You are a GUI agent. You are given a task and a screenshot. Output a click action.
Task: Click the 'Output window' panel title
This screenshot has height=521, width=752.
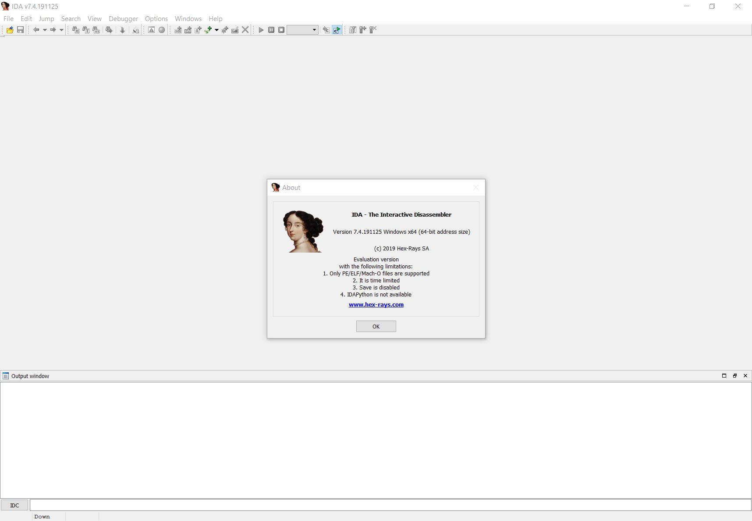pos(30,376)
